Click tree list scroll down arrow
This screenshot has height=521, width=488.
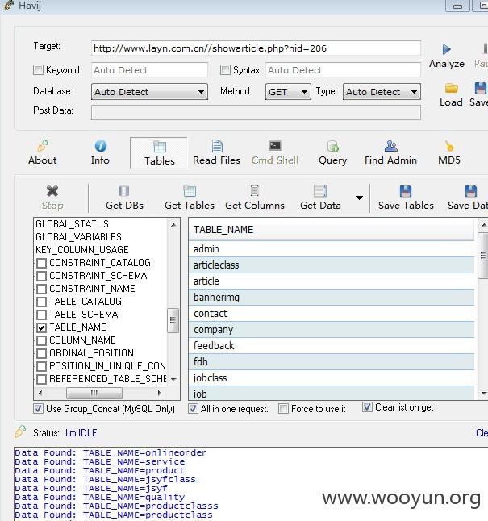[173, 379]
